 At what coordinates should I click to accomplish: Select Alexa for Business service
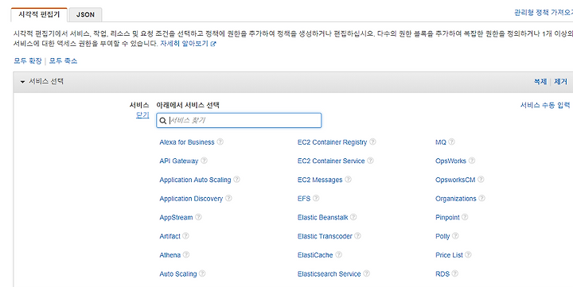tap(187, 142)
